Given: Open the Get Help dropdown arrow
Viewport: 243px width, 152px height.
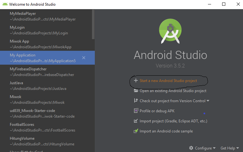Looking at the screenshot, I should pos(237,148).
